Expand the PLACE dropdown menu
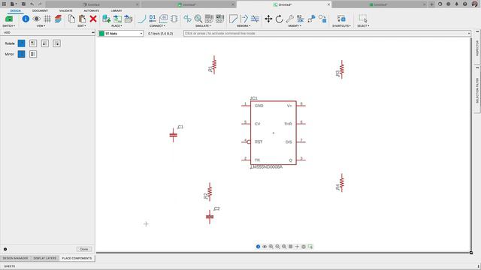481x270 pixels. tap(116, 26)
